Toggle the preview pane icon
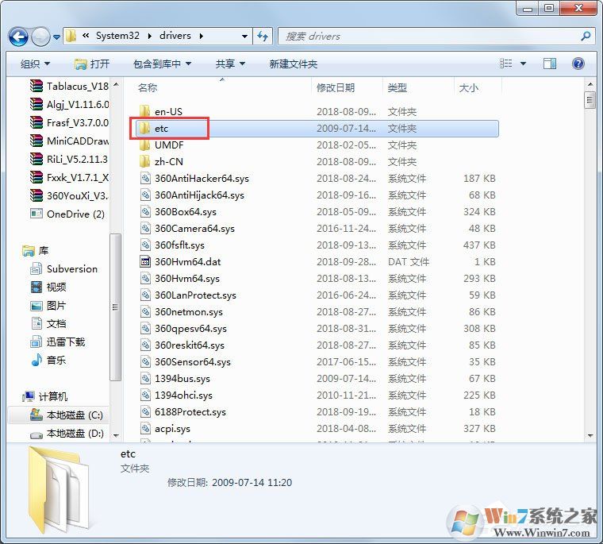 [x=550, y=64]
